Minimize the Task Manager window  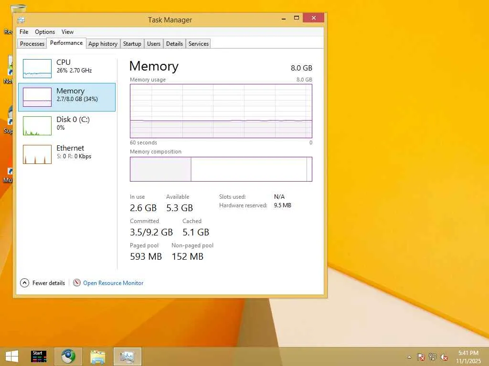click(x=284, y=19)
